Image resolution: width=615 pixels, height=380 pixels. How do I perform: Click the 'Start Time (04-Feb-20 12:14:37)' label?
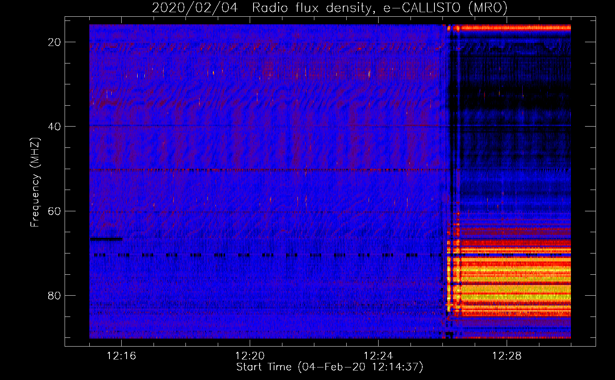(330, 367)
